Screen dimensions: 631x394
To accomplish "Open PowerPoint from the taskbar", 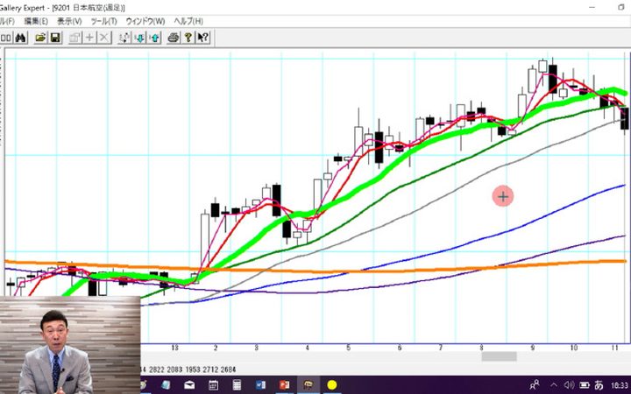I will point(285,385).
